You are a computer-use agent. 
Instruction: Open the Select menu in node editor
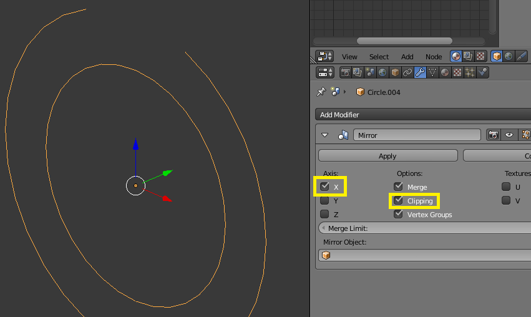(379, 57)
